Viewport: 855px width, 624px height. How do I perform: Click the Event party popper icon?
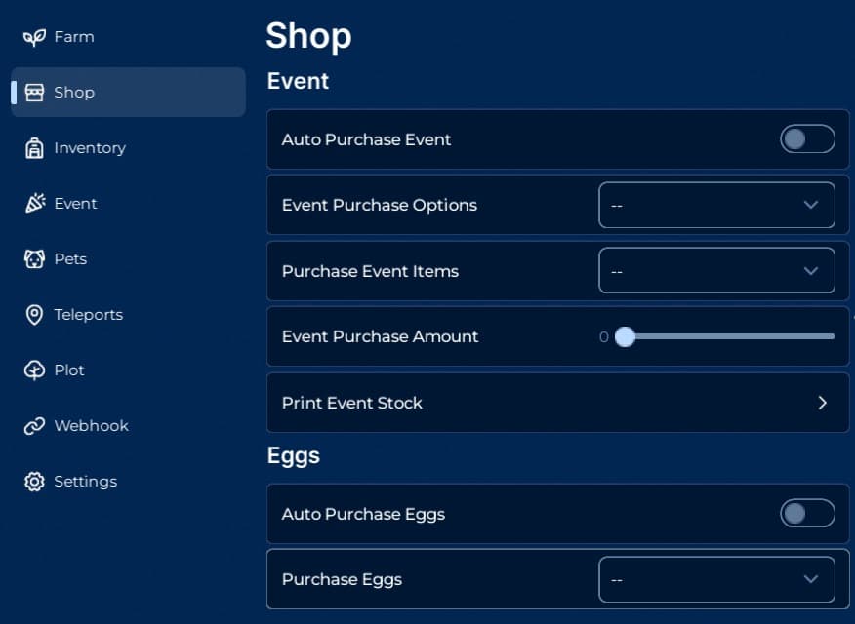(34, 204)
